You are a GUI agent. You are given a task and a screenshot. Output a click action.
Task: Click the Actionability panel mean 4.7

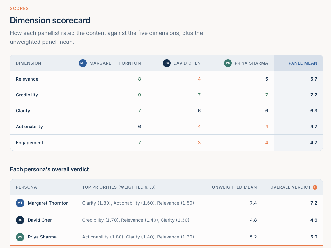pos(314,127)
